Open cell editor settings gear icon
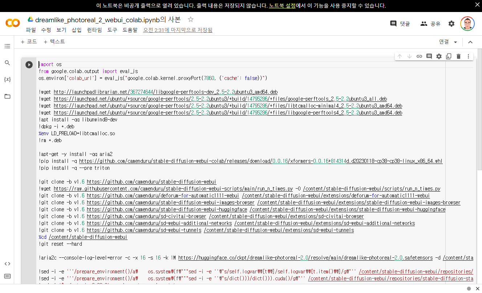This screenshot has width=482, height=293. pos(439,56)
